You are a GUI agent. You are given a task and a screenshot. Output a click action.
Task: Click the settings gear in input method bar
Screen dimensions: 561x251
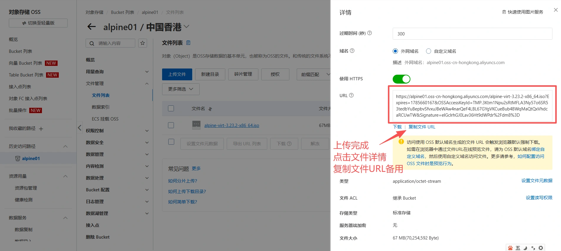[541, 248]
